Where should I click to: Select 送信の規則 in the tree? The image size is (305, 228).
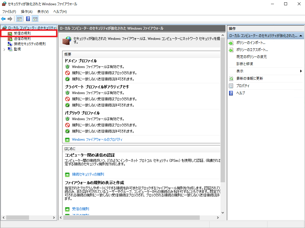(22, 39)
